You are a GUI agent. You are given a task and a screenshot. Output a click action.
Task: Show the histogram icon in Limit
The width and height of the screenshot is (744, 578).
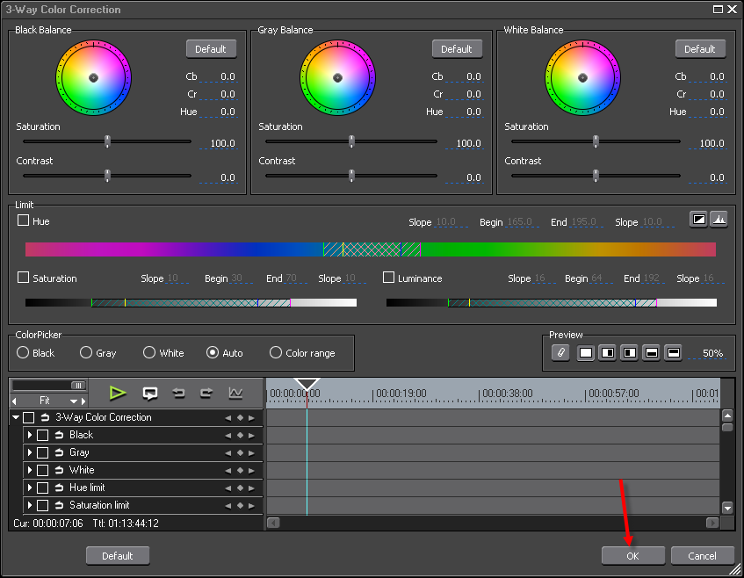(x=719, y=220)
